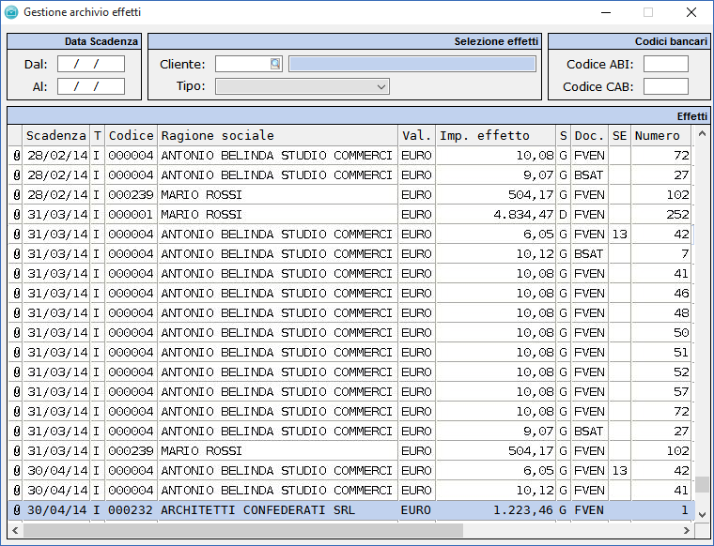Click the Val. column header

(x=416, y=135)
